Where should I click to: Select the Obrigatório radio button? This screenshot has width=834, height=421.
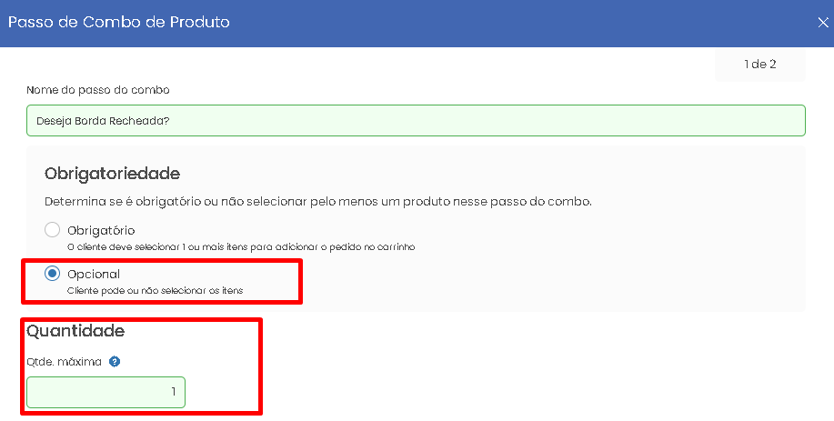point(52,230)
